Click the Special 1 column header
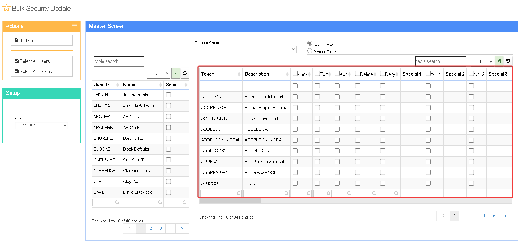Image resolution: width=522 pixels, height=246 pixels. click(x=412, y=74)
